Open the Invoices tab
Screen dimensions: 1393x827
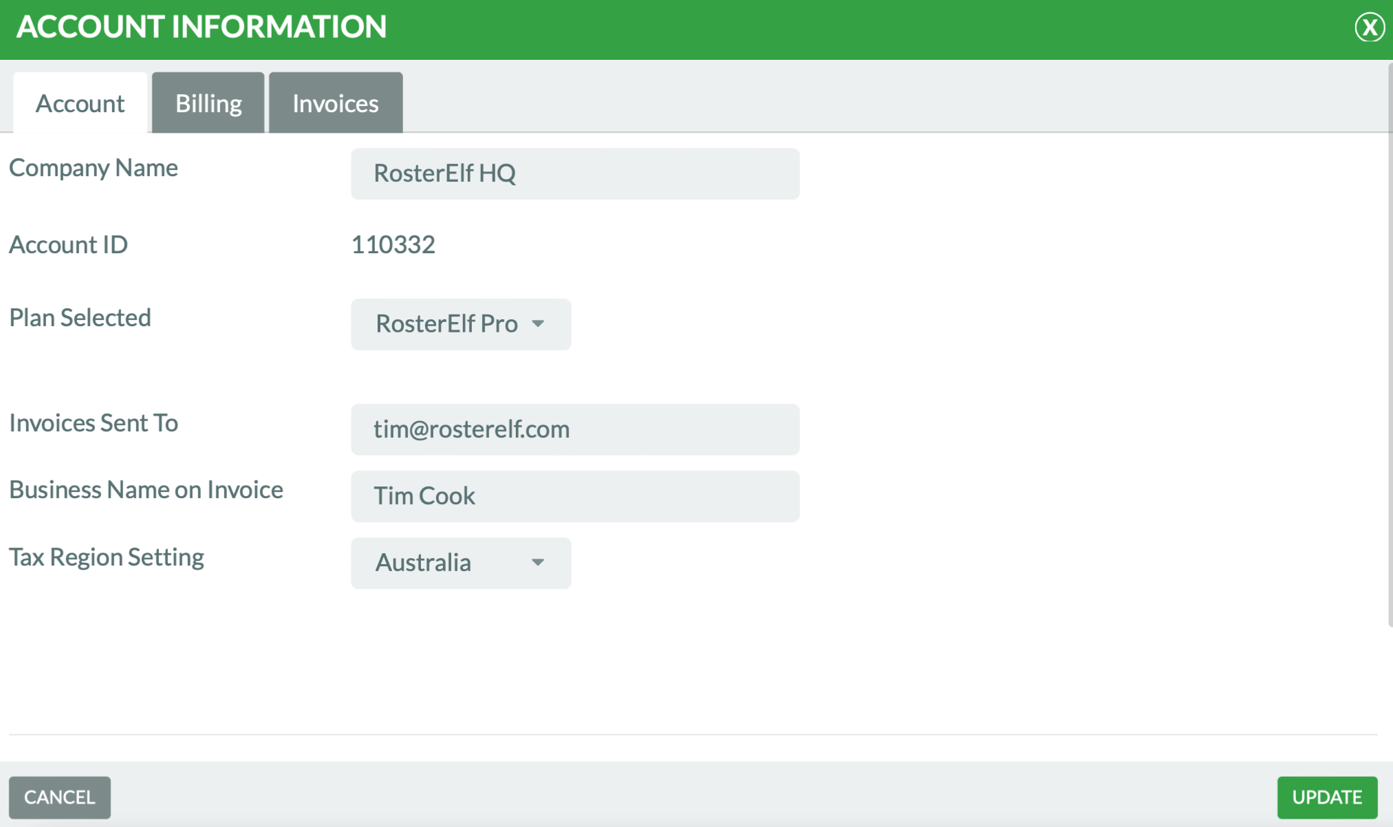[336, 103]
